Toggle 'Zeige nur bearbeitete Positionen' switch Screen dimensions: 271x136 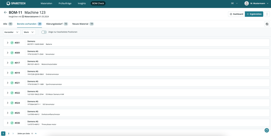44,32
